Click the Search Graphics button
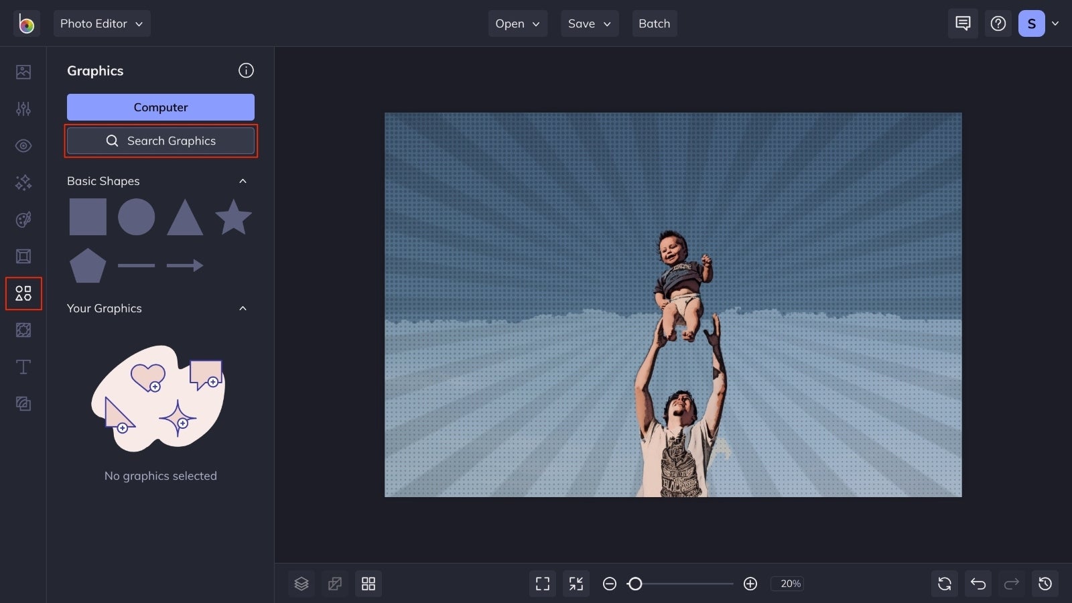Image resolution: width=1072 pixels, height=603 pixels. 160,141
